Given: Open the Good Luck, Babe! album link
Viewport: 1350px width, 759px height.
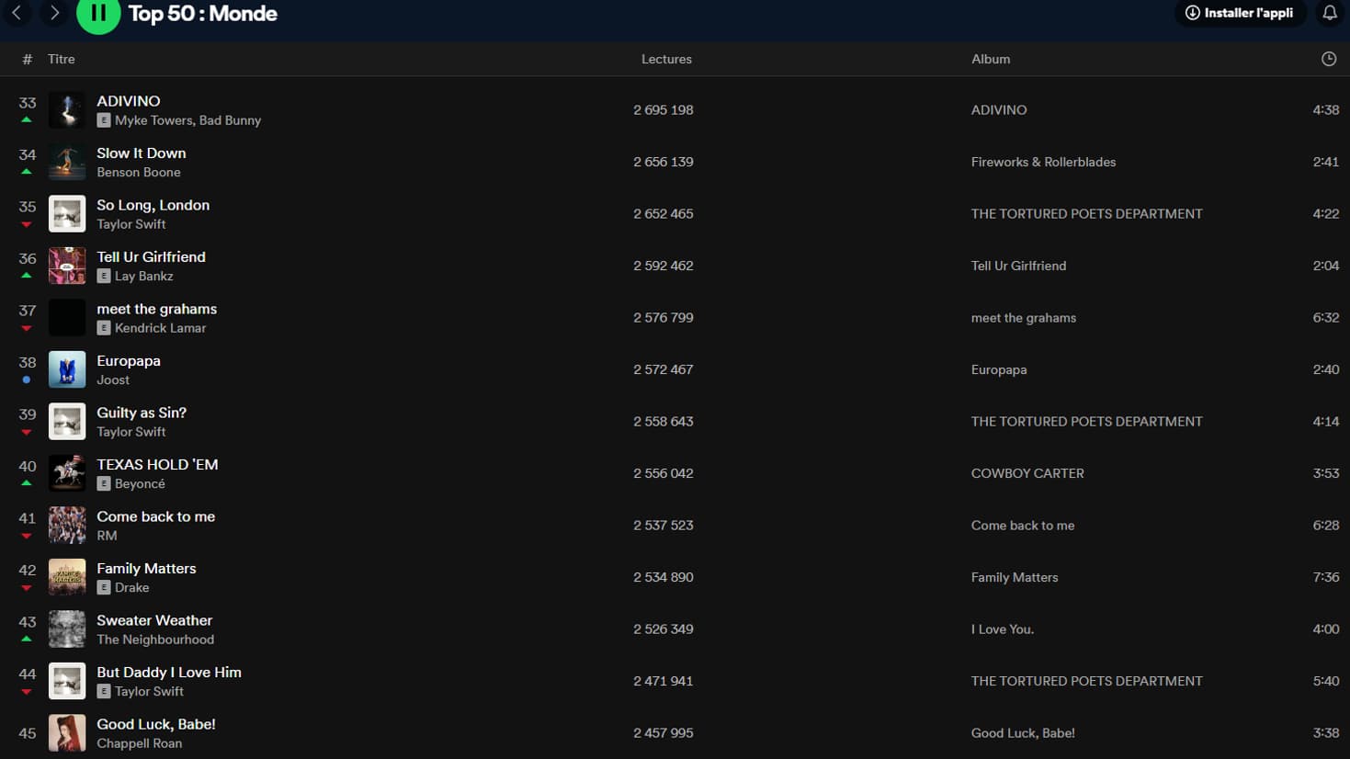Looking at the screenshot, I should tap(1023, 733).
